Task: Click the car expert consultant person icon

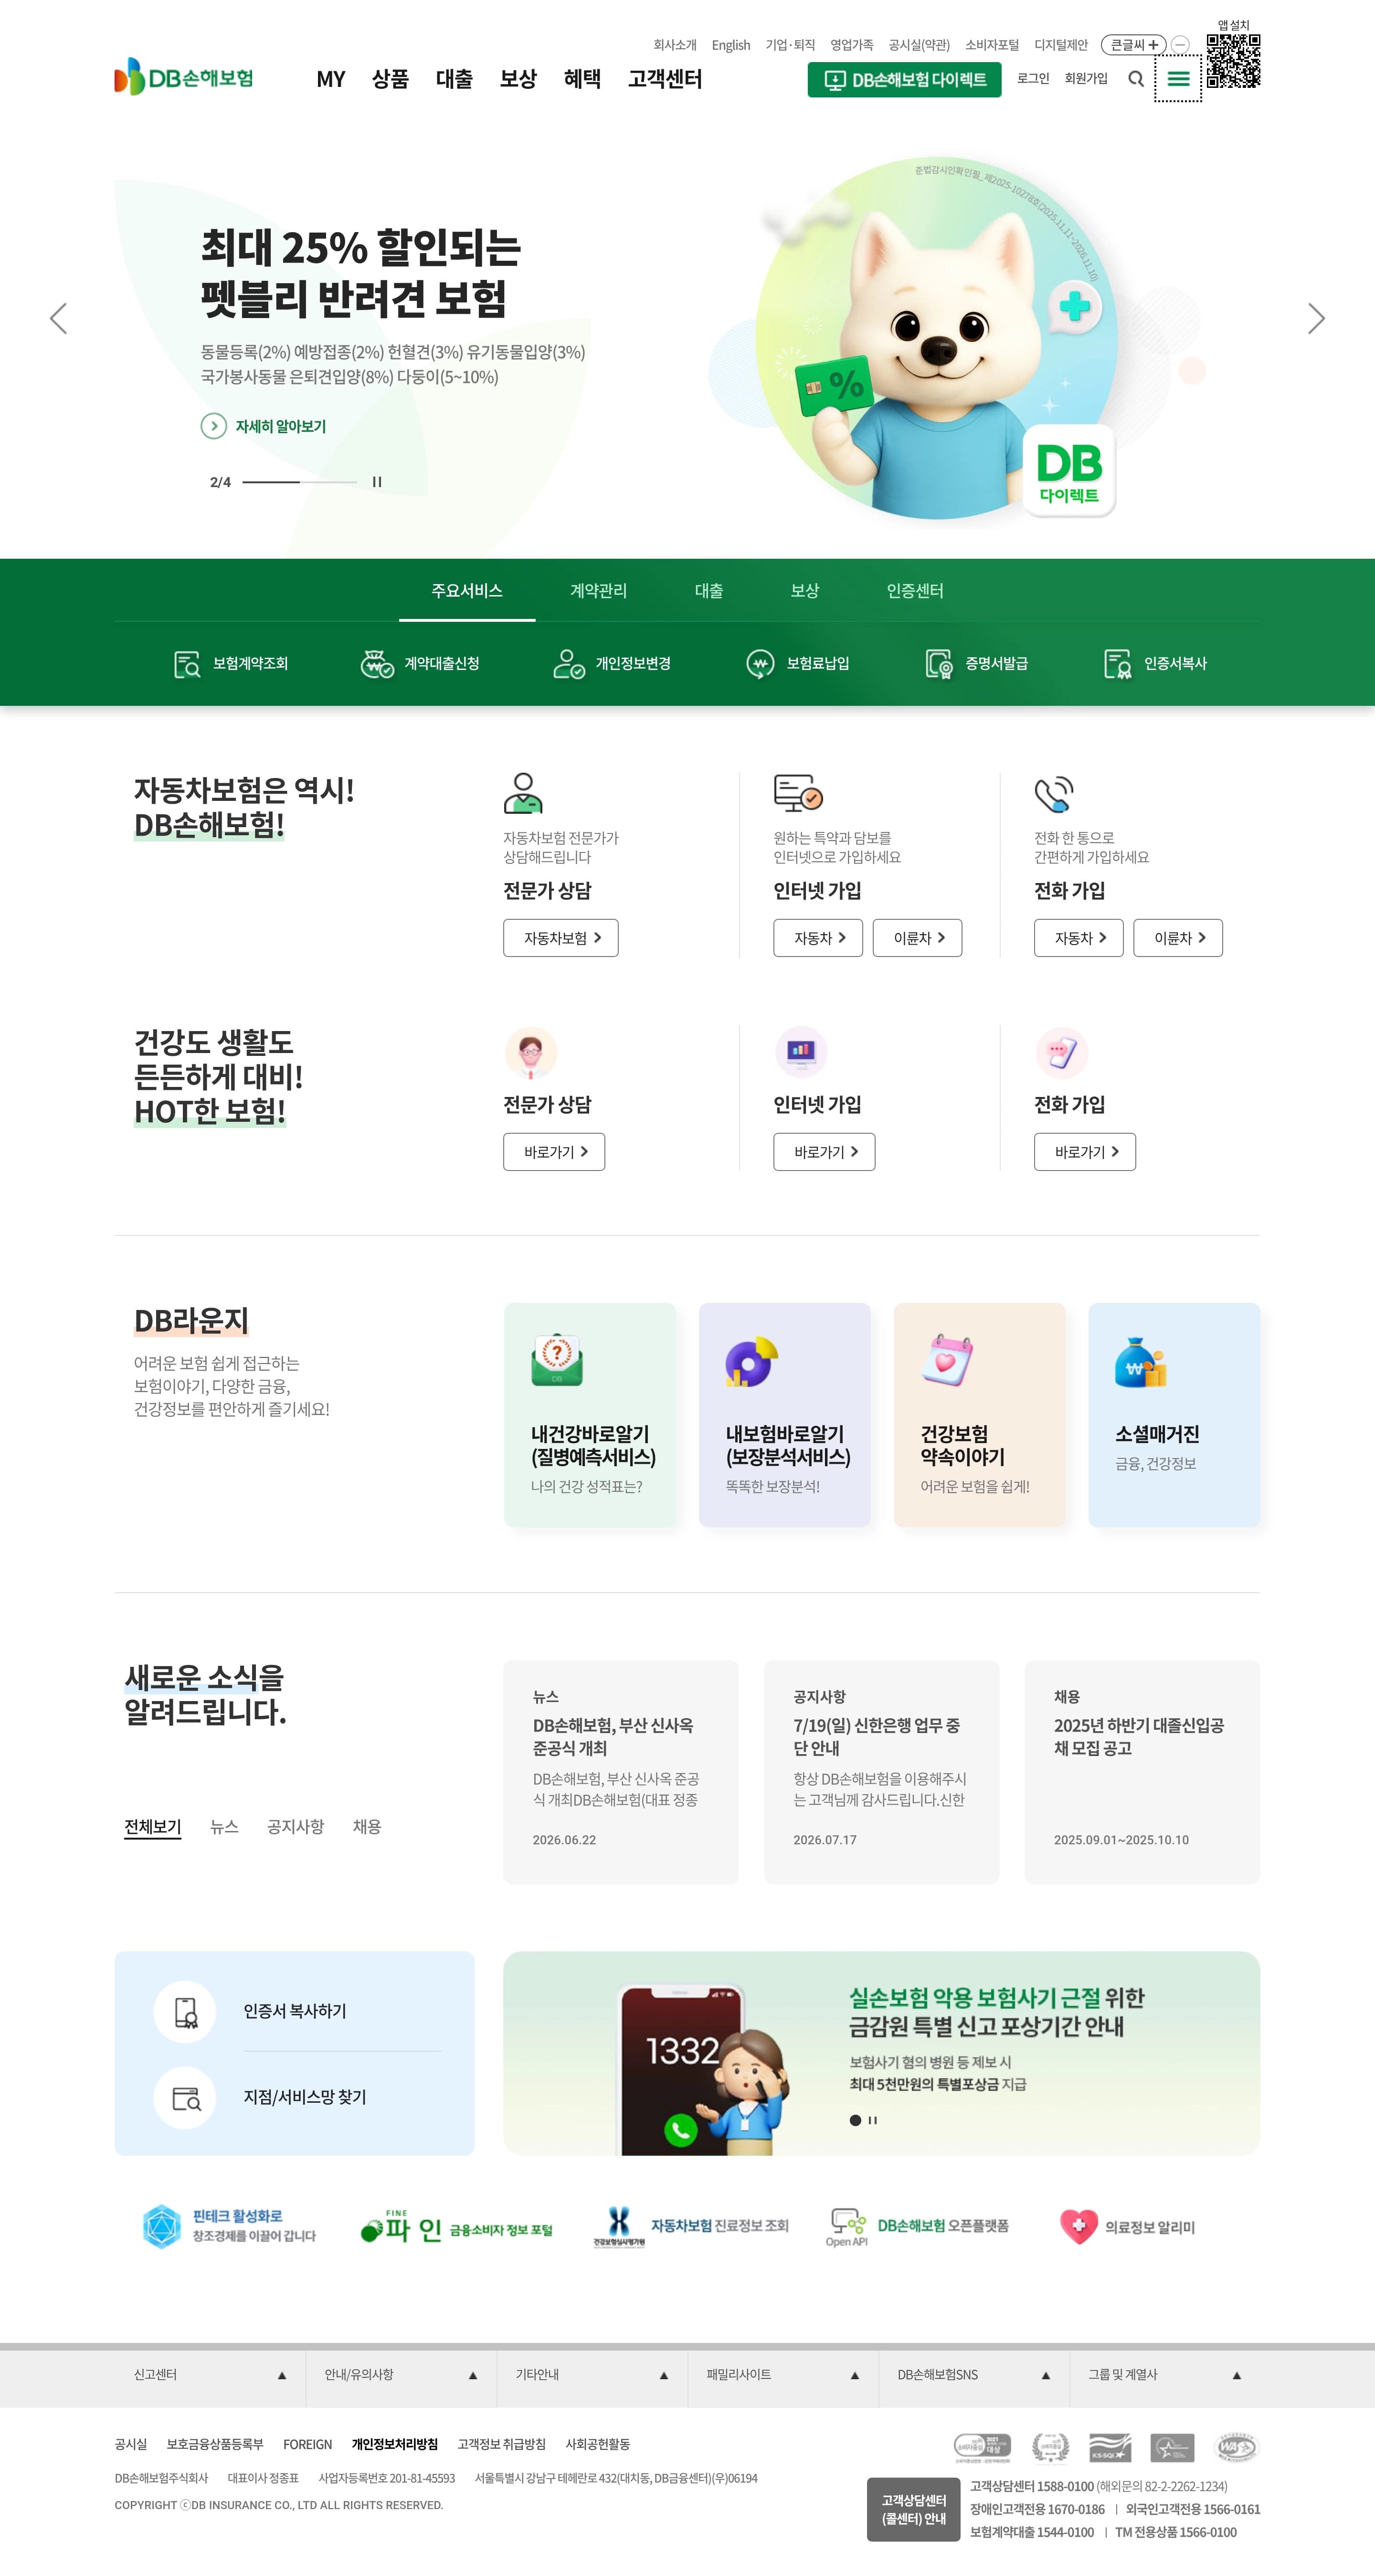Action: coord(523,793)
